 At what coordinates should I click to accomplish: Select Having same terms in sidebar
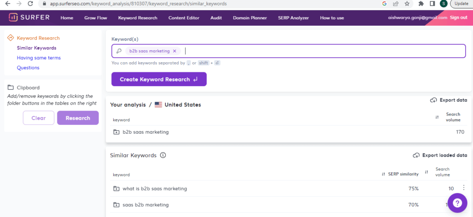39,58
